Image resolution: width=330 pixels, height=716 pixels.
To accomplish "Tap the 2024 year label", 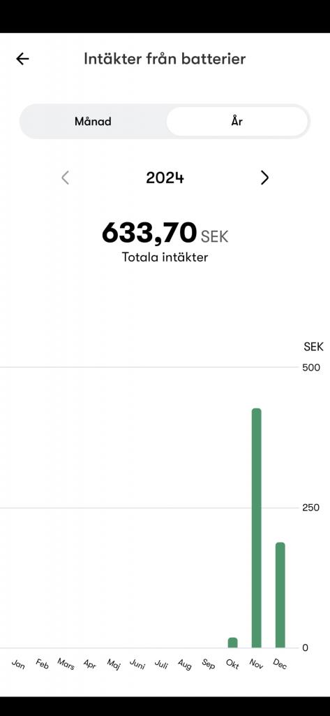I will [165, 178].
